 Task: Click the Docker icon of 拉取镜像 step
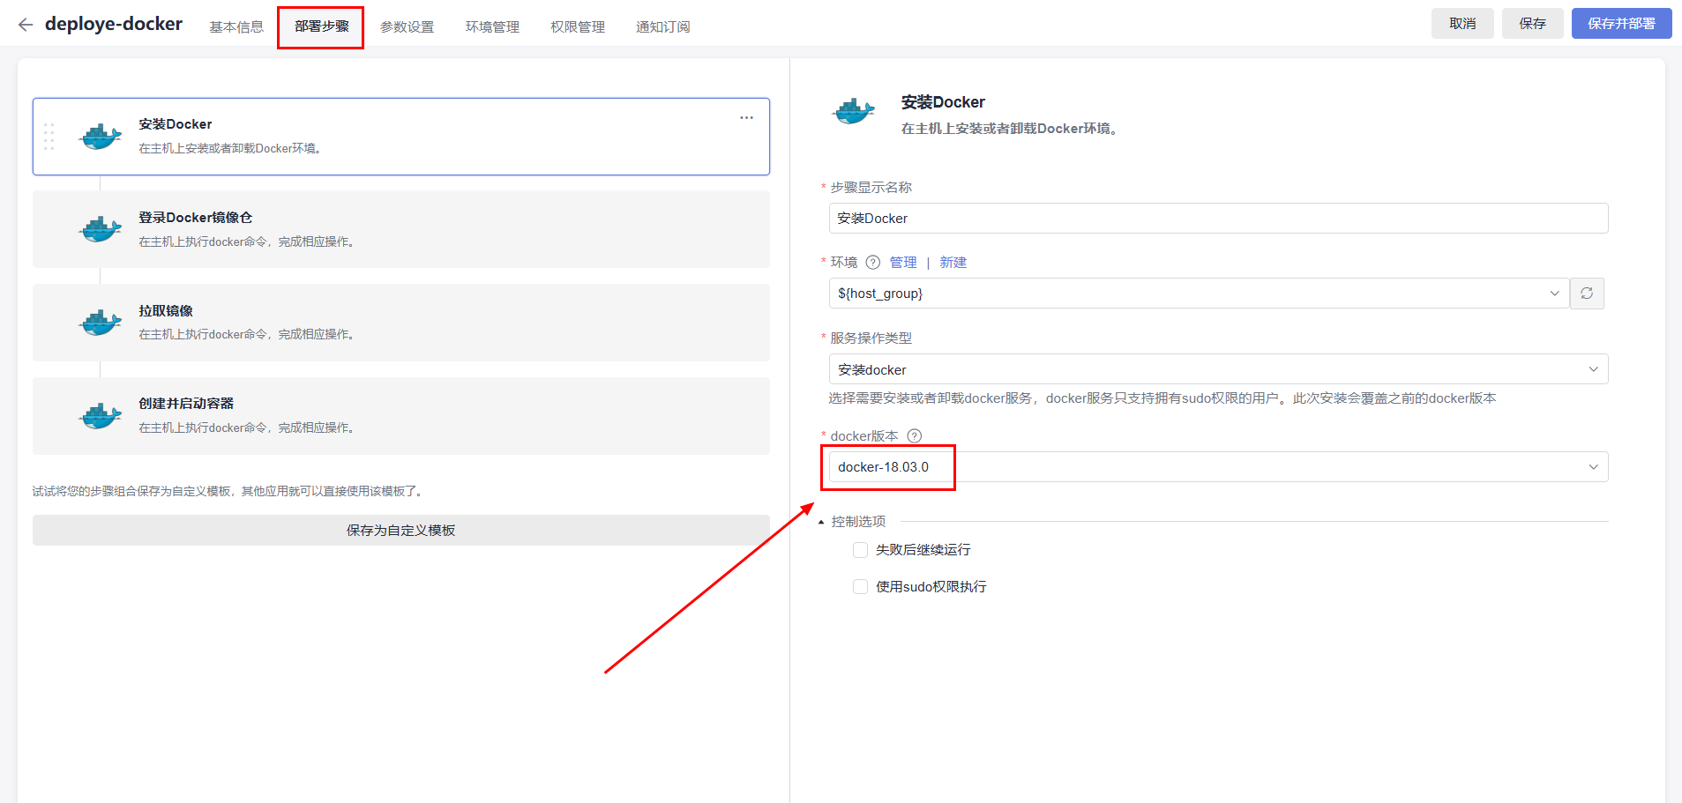pos(101,323)
